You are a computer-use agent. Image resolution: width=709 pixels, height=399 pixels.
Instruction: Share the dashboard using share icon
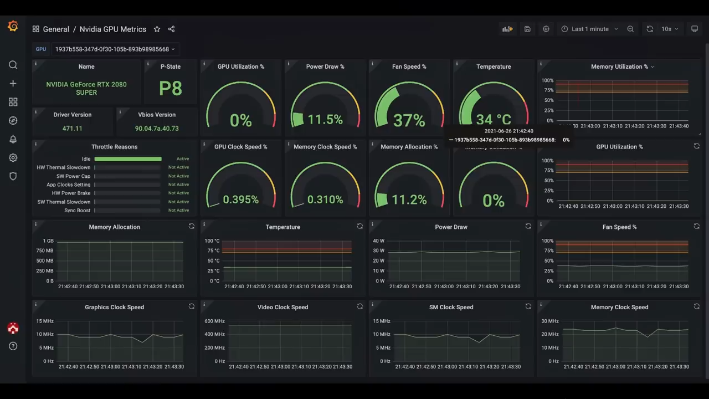(x=171, y=29)
